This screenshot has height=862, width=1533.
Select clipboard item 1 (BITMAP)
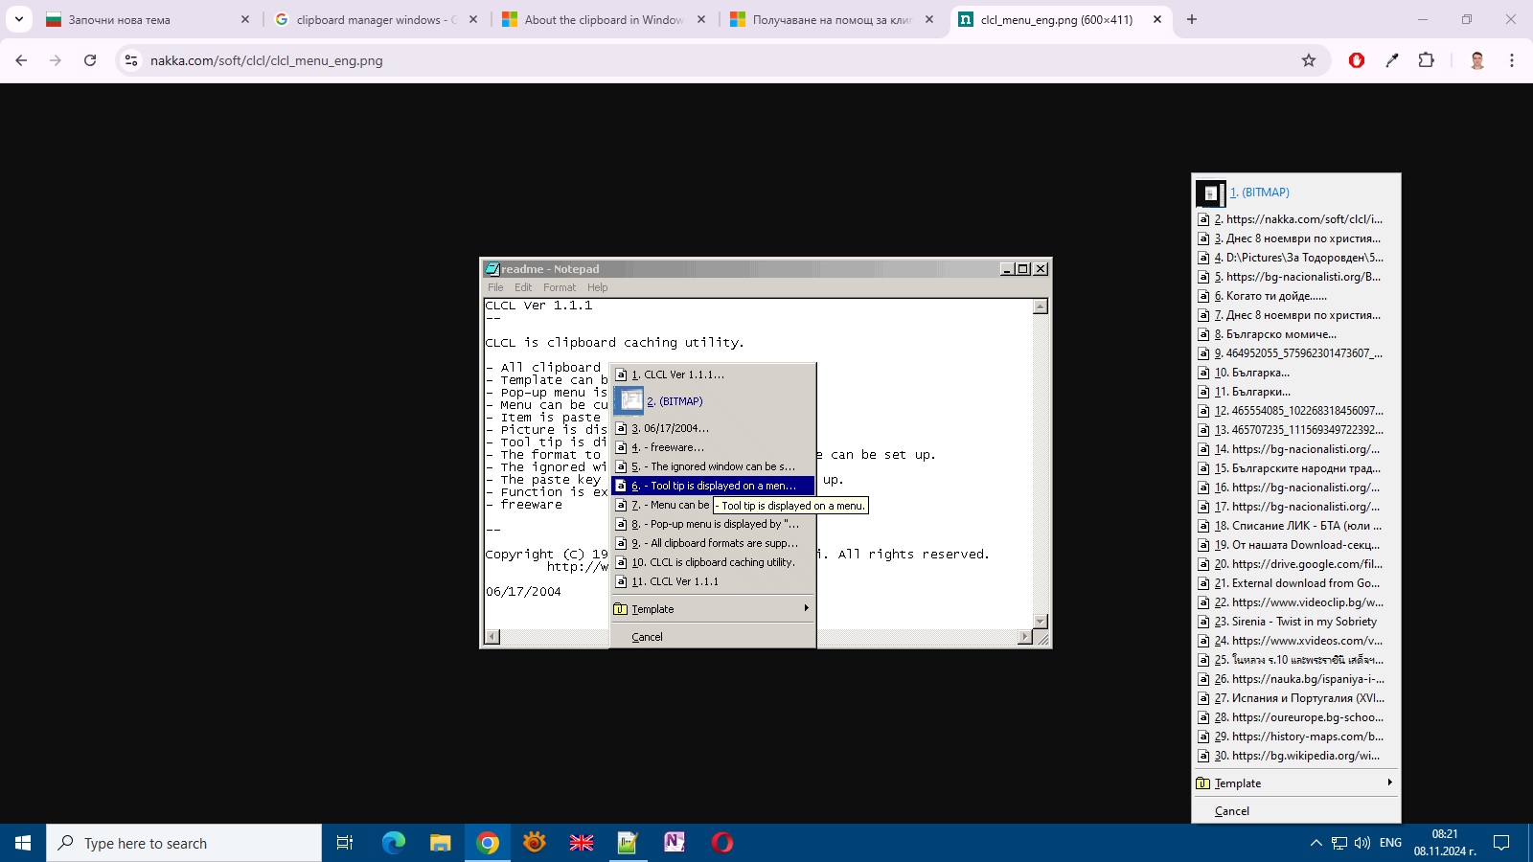pos(1296,193)
